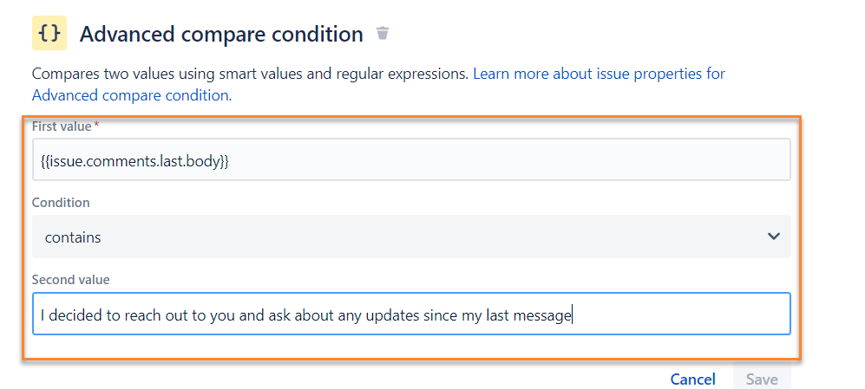
Task: Click the "Condition" field label
Action: 61,203
